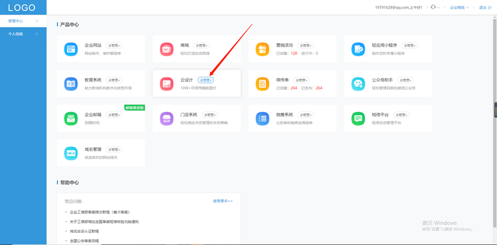Open the 门店系统 storefront icon

point(166,118)
